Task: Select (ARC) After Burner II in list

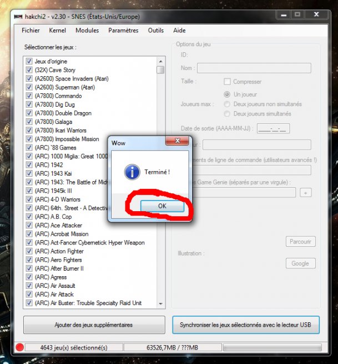Action: [x=59, y=268]
